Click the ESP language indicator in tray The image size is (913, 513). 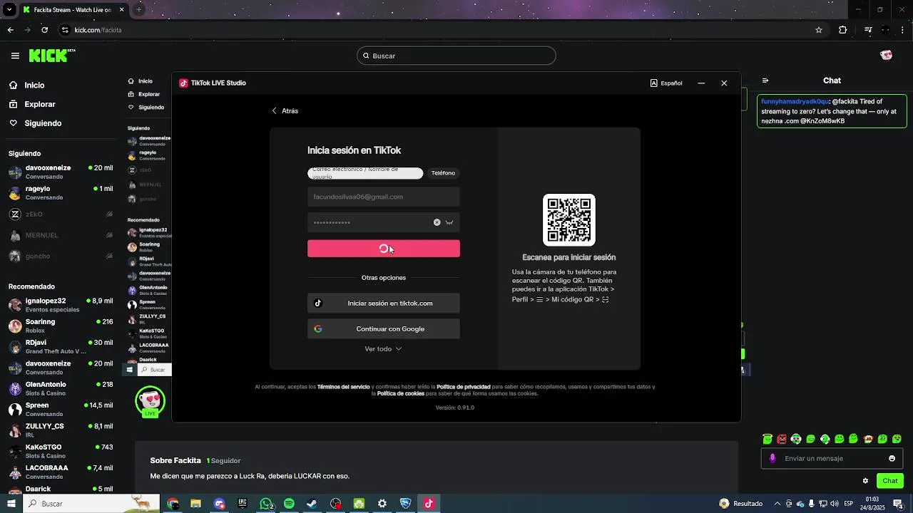pos(849,504)
